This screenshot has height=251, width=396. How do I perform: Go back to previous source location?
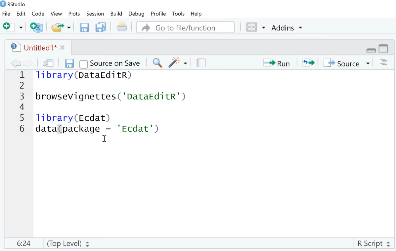[x=16, y=63]
